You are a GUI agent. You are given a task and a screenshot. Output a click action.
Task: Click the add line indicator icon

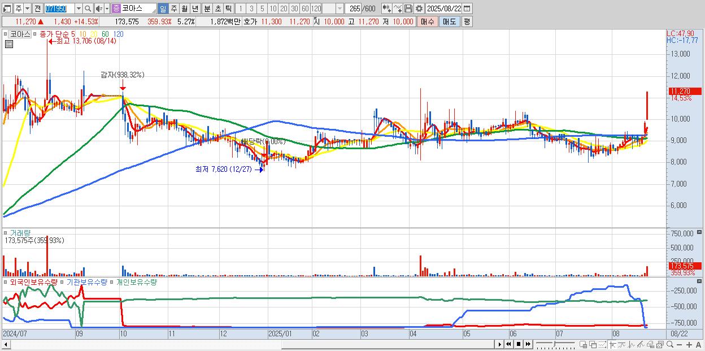(x=398, y=8)
